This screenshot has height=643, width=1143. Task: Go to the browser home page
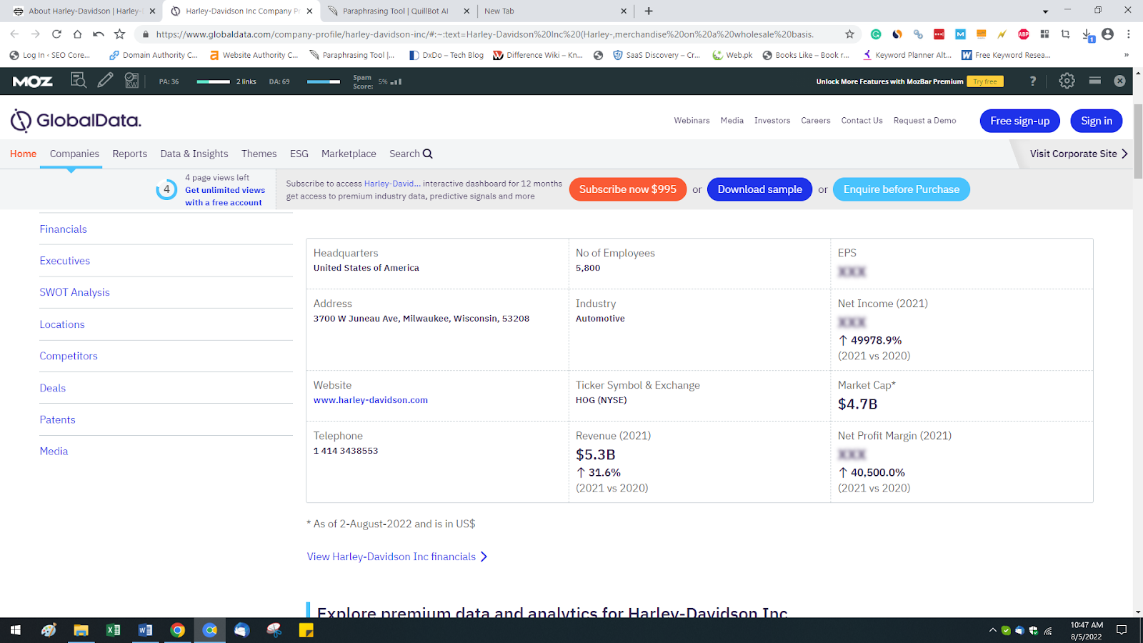(77, 34)
